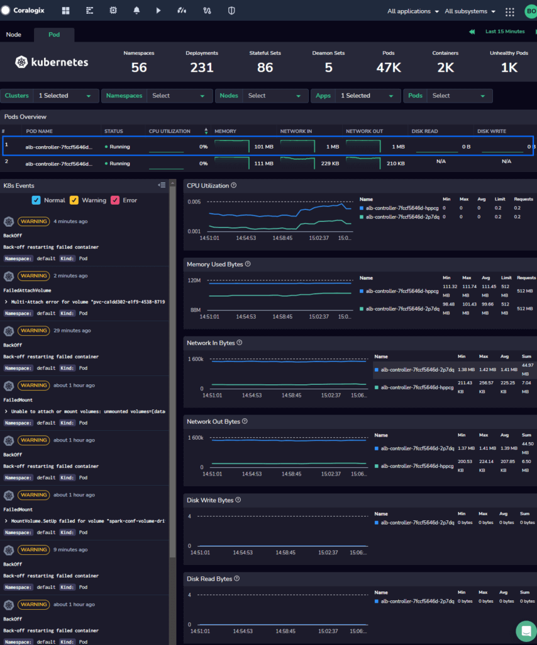Open the Namespaces filter dropdown
Viewport: 537px width, 645px height.
click(x=179, y=96)
